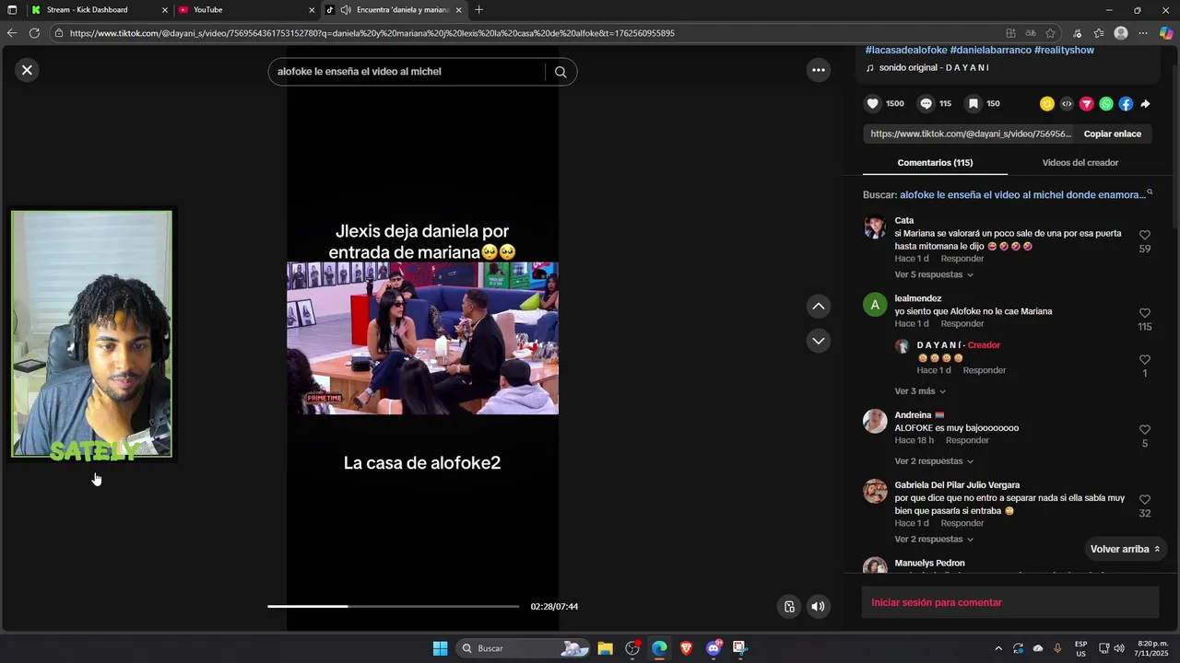Like the video with heart icon
The width and height of the screenshot is (1180, 663).
(x=872, y=104)
